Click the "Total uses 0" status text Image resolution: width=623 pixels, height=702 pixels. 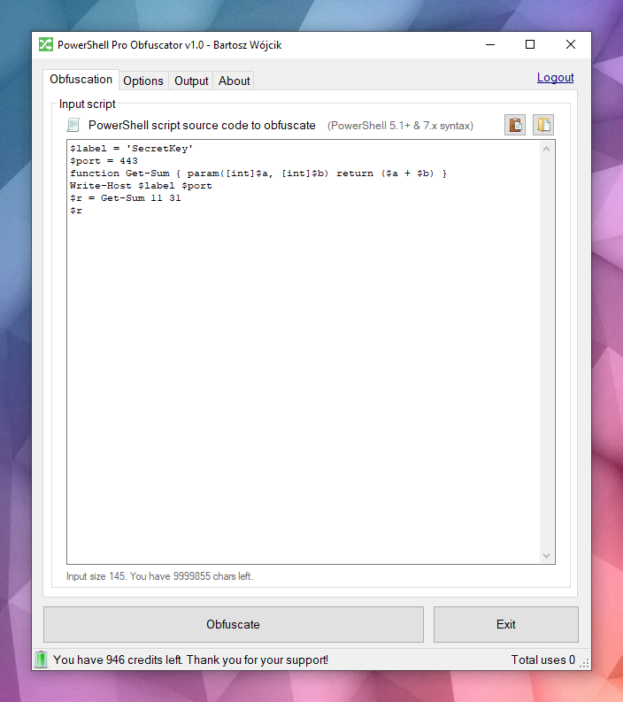[x=542, y=660]
